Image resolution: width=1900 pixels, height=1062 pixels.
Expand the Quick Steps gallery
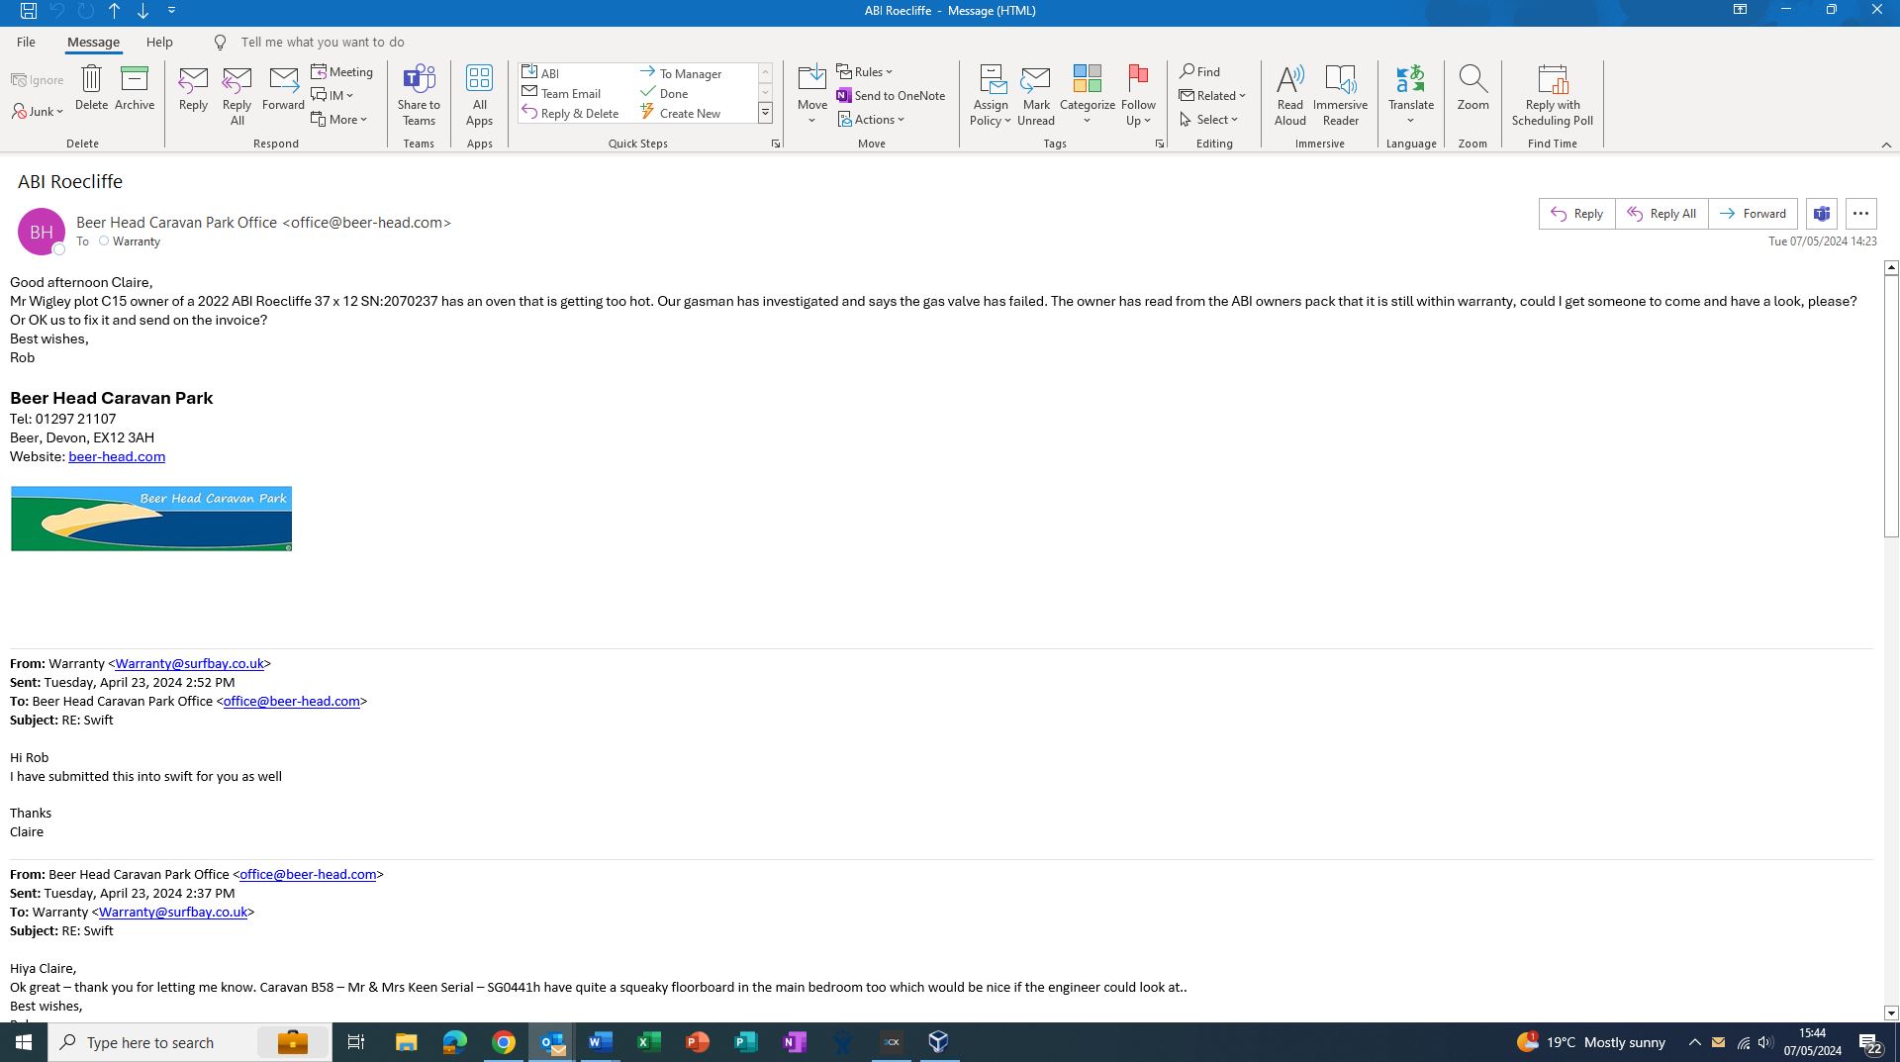(x=765, y=114)
